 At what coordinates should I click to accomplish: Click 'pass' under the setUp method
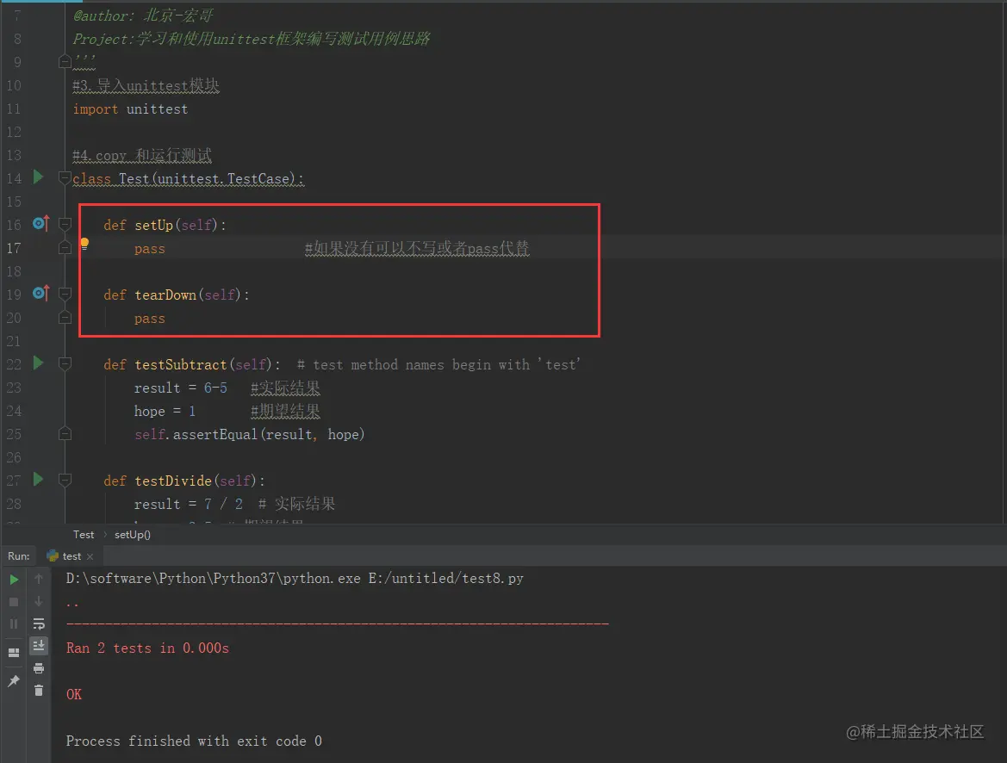(150, 249)
